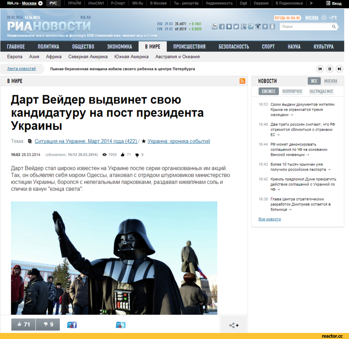This screenshot has width=349, height=339.
Task: Open the ПРАЙМ top bar link
Action: coord(74,3)
